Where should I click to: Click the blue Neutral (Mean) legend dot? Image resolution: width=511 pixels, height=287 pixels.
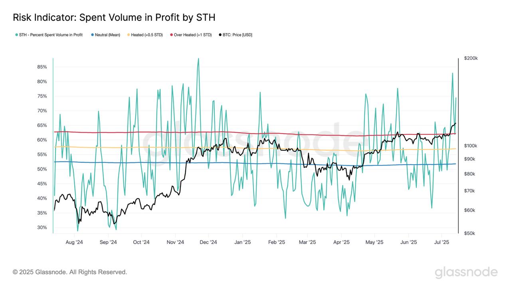92,35
